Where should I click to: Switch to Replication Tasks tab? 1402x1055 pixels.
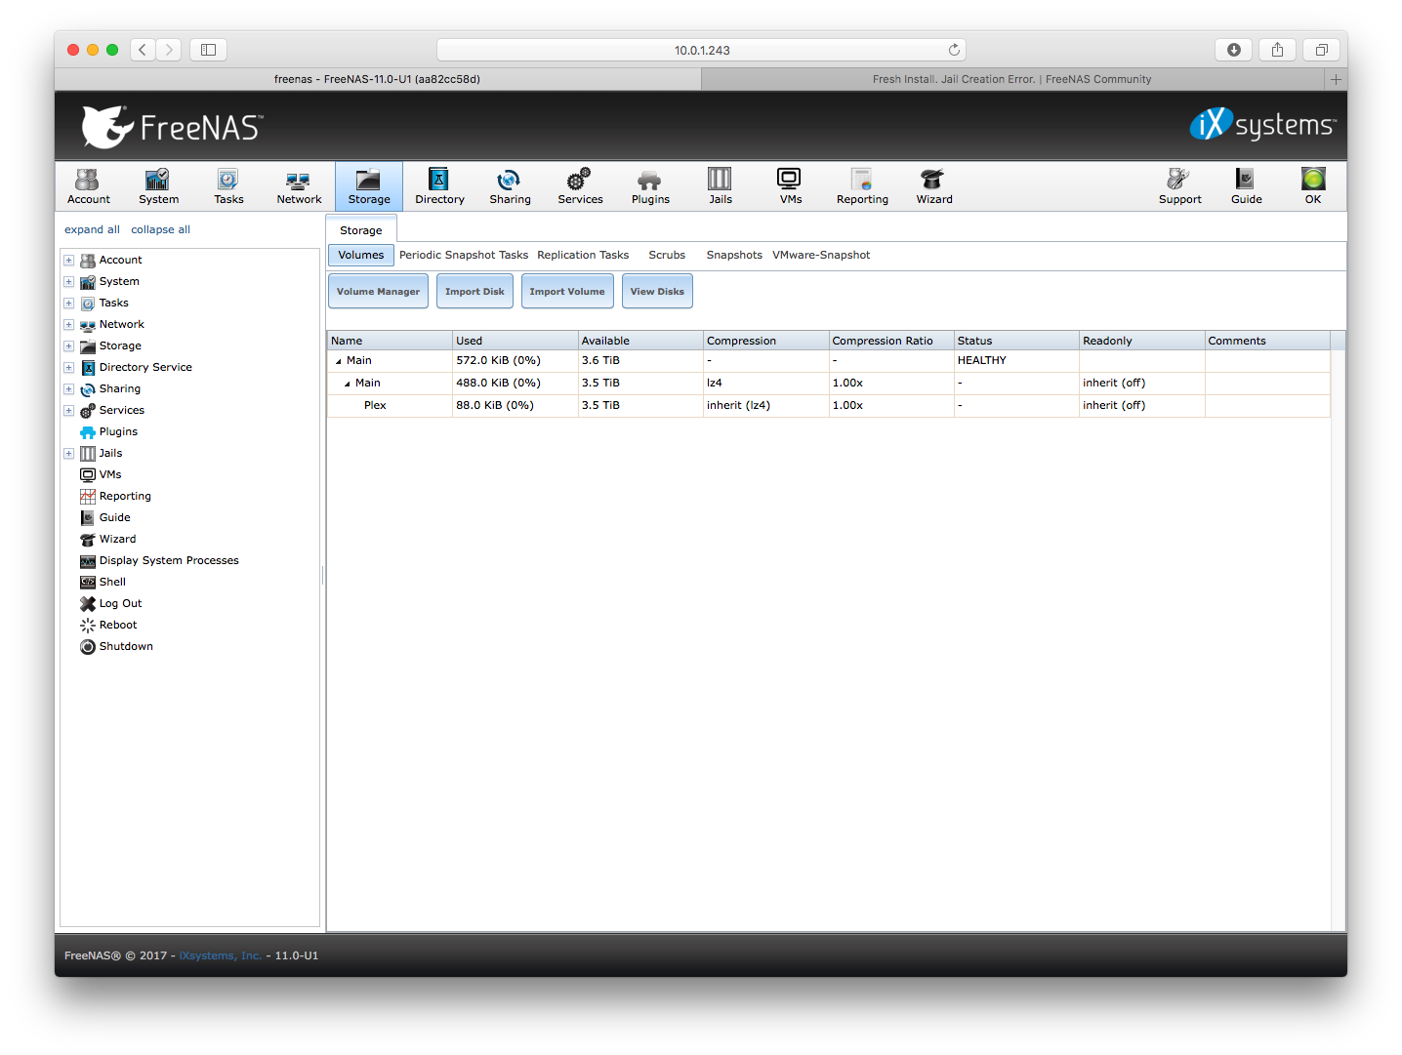(x=583, y=255)
